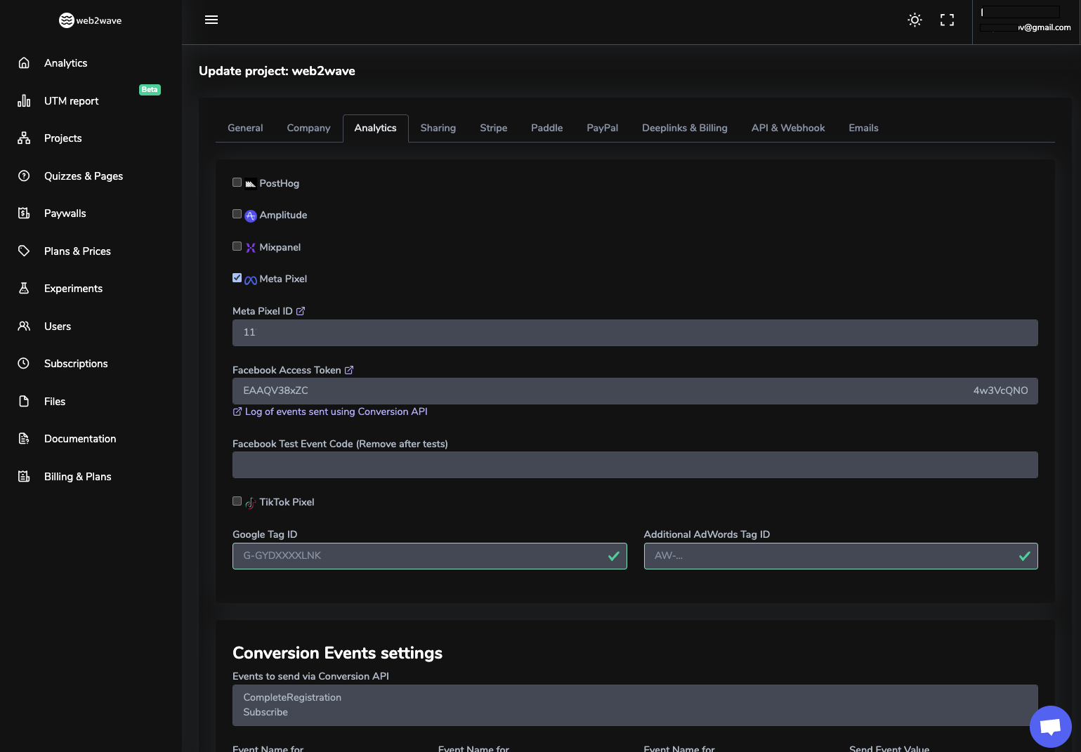The height and width of the screenshot is (752, 1081).
Task: Switch light/dark theme with sun icon
Action: (915, 20)
